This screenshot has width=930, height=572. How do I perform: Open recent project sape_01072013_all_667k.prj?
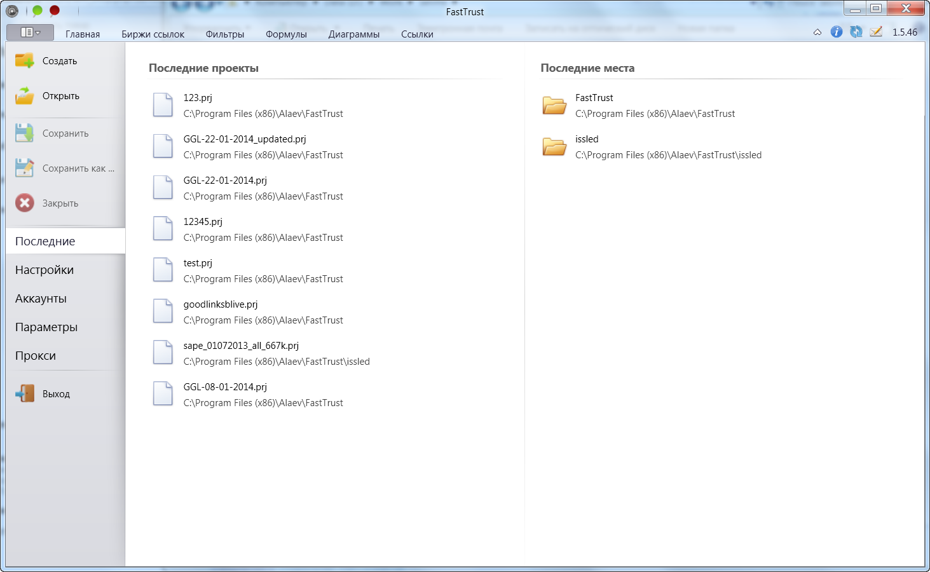[x=241, y=346]
